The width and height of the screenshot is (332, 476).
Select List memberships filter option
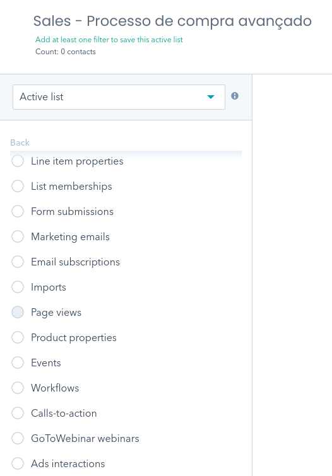(x=18, y=186)
